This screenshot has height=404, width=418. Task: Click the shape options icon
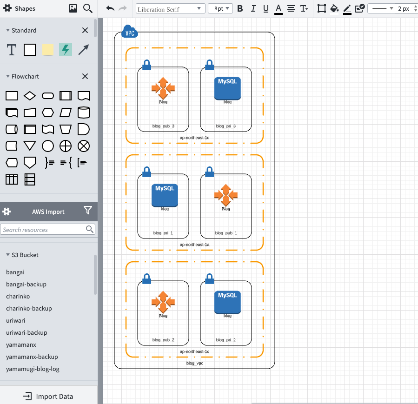321,8
